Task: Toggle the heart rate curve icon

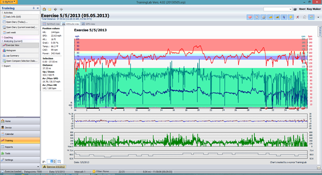Action: click(250, 17)
